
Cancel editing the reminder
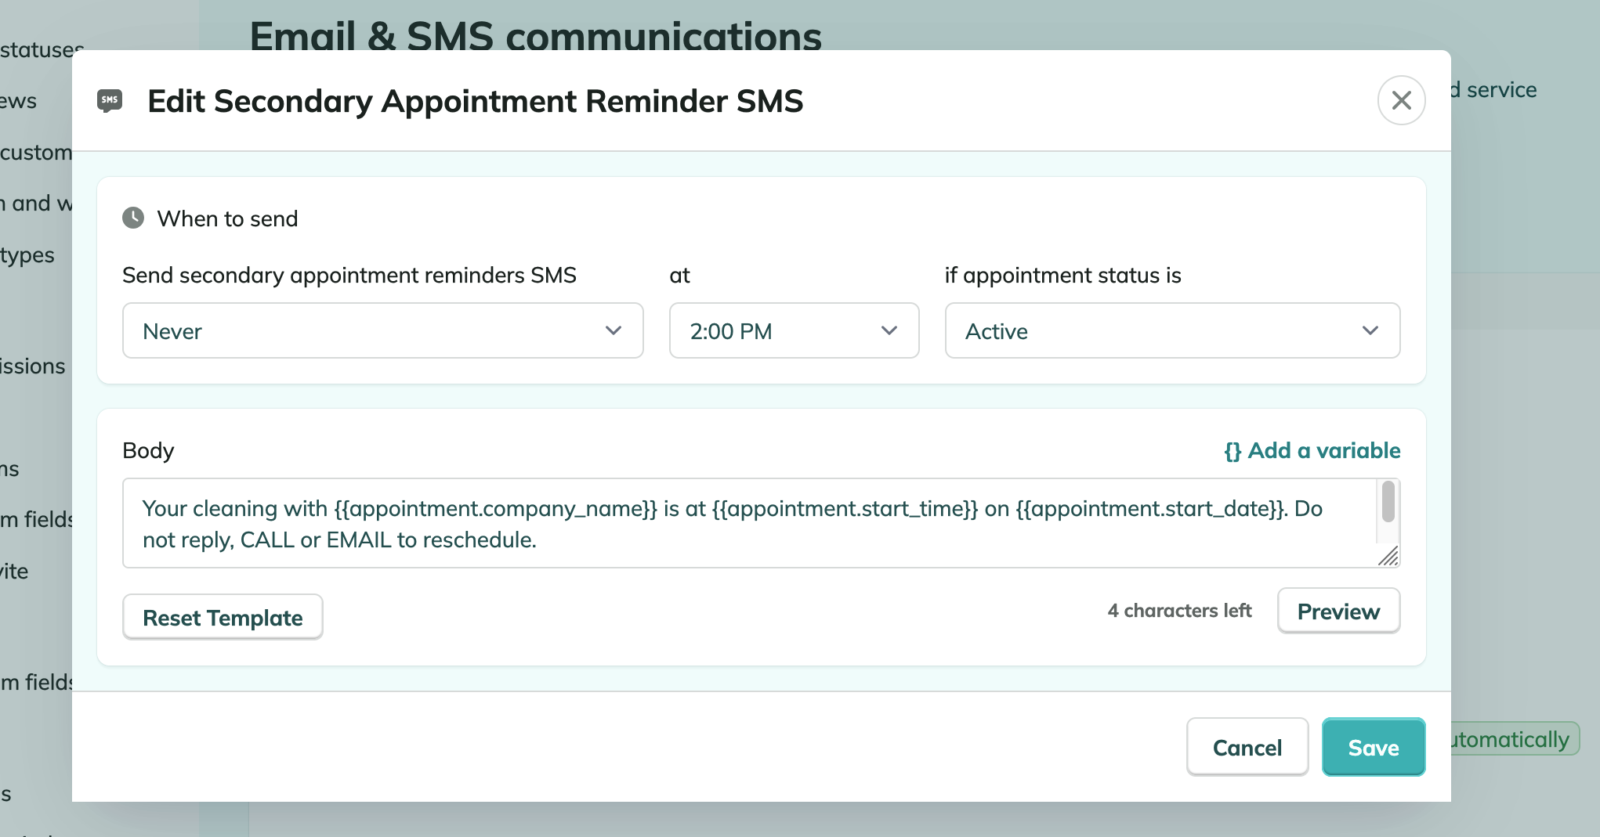1247,747
